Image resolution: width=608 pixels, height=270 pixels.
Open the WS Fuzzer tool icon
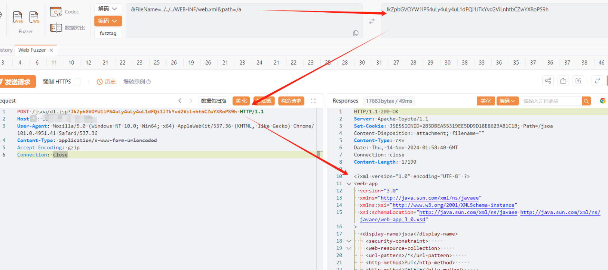click(34, 17)
